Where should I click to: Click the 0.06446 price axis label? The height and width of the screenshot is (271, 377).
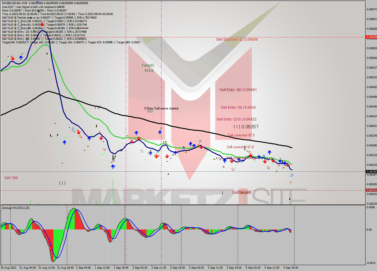tap(372, 107)
